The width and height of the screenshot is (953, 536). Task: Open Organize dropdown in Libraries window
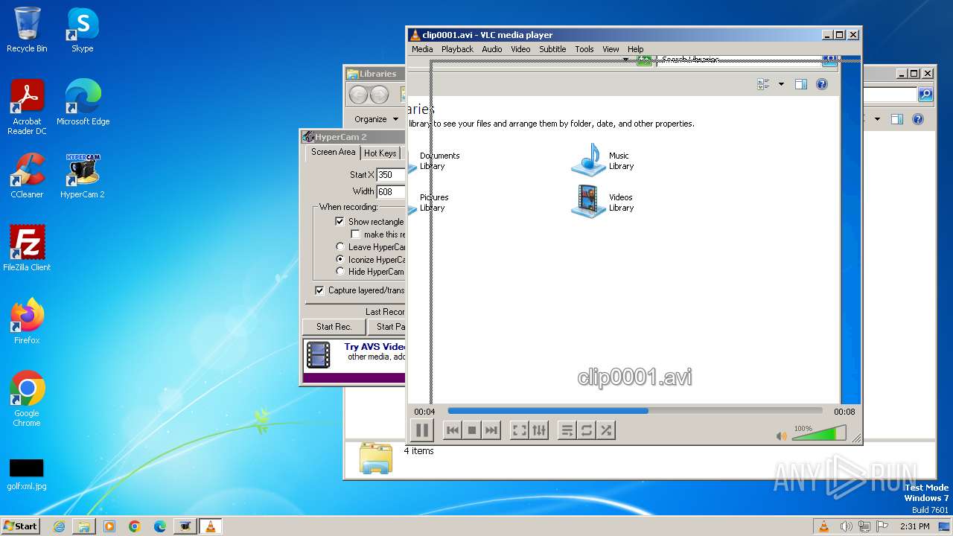pos(376,119)
